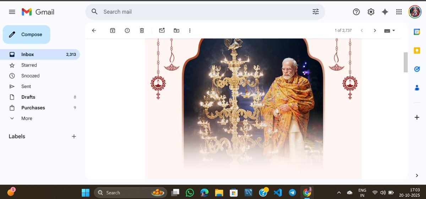Go to newer email chevron
This screenshot has width=426, height=199.
point(362,31)
